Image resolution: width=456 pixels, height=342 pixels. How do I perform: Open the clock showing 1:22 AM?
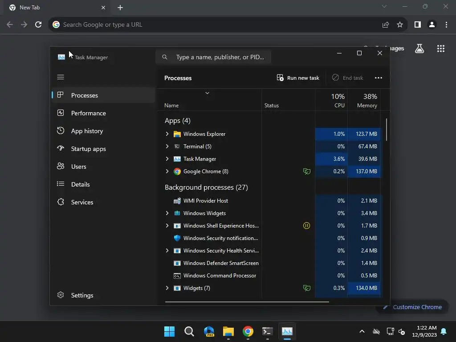coord(424,331)
